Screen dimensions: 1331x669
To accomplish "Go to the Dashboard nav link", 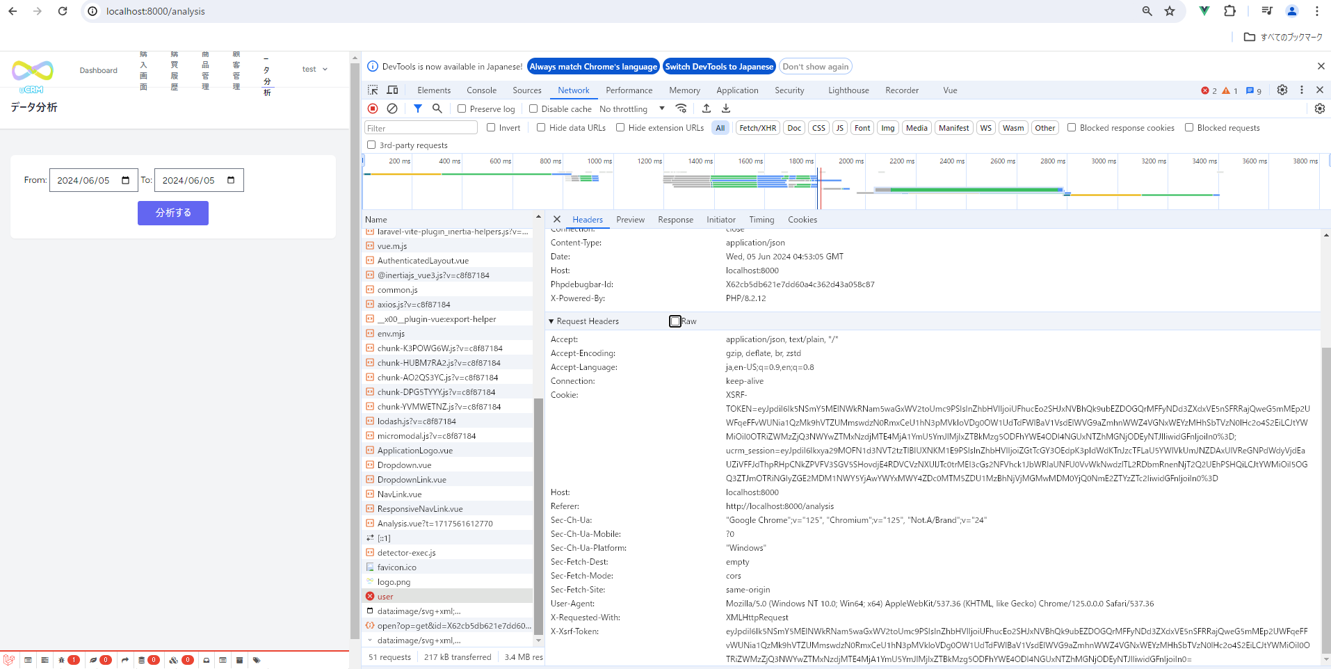I will (x=99, y=70).
